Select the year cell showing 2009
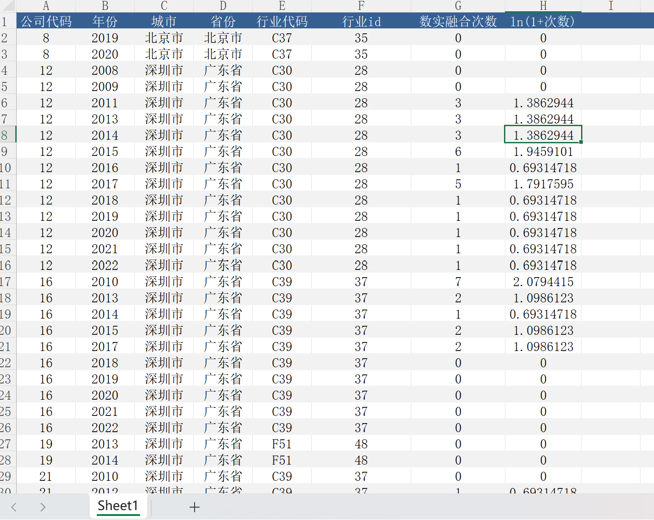Image resolution: width=654 pixels, height=520 pixels. point(105,87)
